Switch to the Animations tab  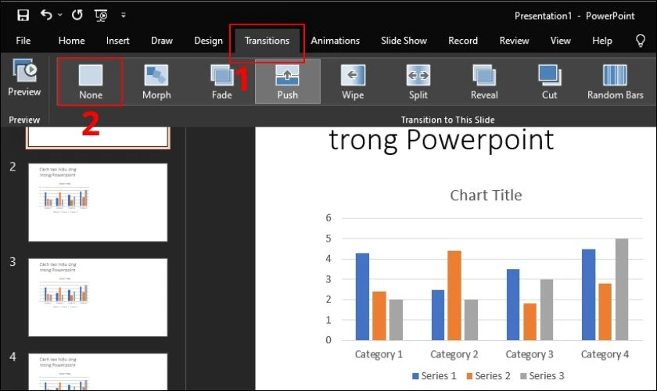click(x=336, y=41)
